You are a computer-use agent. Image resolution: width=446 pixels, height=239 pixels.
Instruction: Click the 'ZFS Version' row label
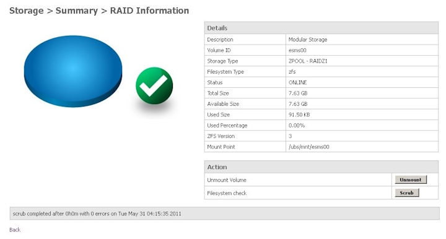(221, 136)
